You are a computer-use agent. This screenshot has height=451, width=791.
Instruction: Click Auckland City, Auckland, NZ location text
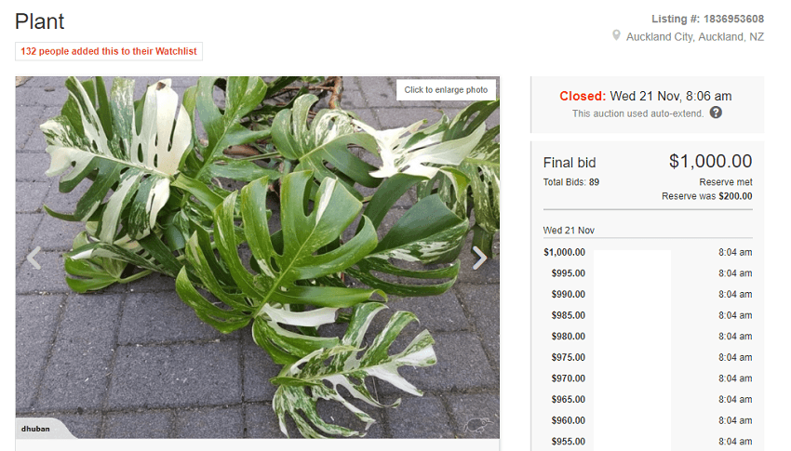[x=694, y=37]
